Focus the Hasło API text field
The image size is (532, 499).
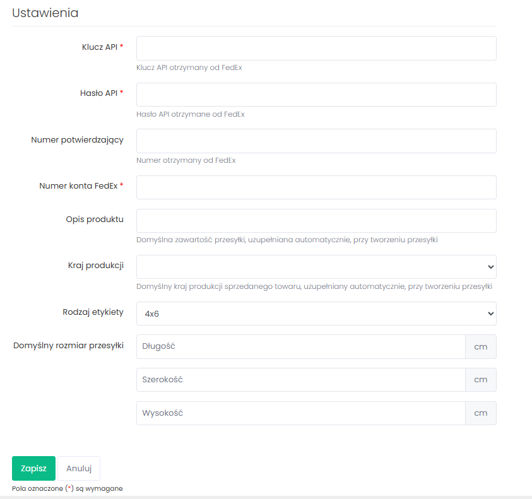point(316,95)
